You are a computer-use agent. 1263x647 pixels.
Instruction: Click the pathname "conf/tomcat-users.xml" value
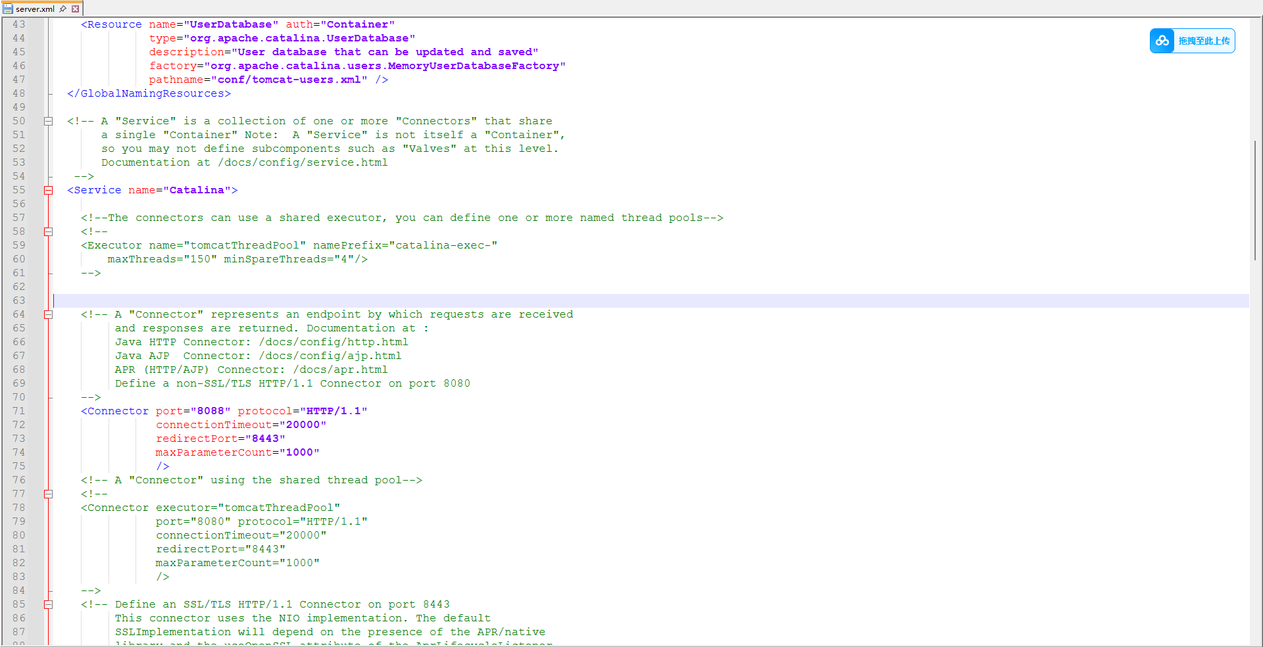click(x=289, y=80)
